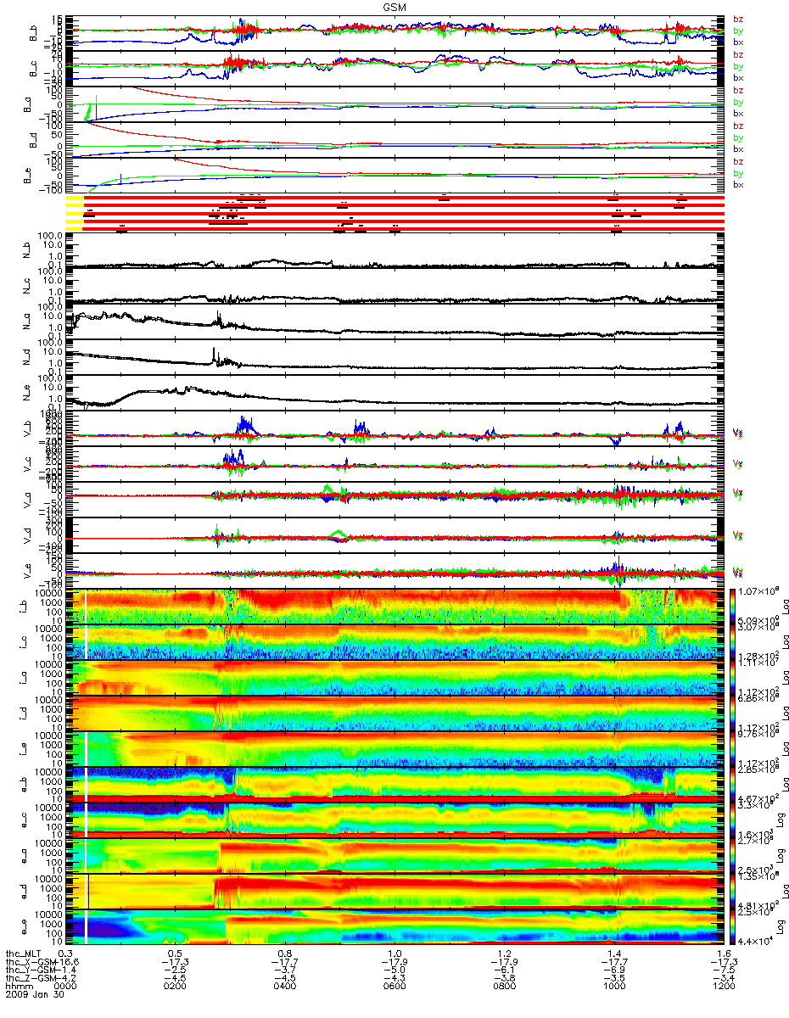The width and height of the screenshot is (789, 1018).
Task: Click the e_c electron spectrogram label
Action: (x=22, y=821)
